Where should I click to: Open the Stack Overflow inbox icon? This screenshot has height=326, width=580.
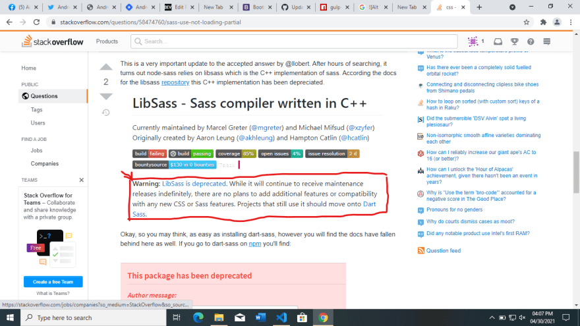[x=498, y=41]
